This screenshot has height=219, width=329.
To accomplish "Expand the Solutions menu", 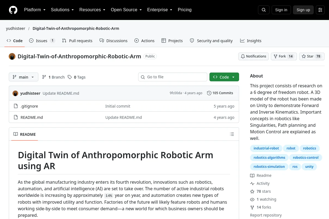I will point(62,10).
